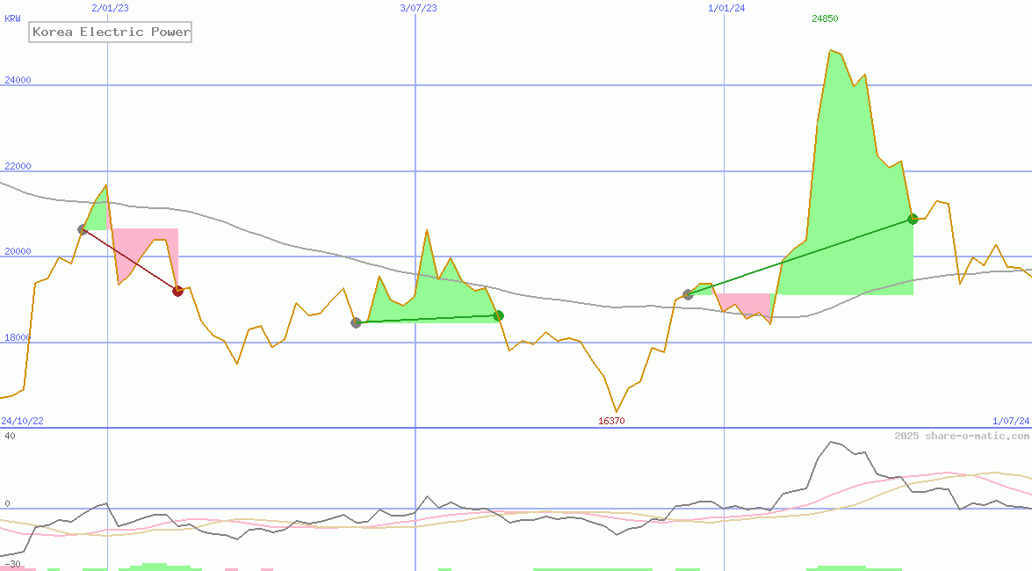Click the oscillator's 40 scale label
The width and height of the screenshot is (1032, 571).
coord(9,436)
